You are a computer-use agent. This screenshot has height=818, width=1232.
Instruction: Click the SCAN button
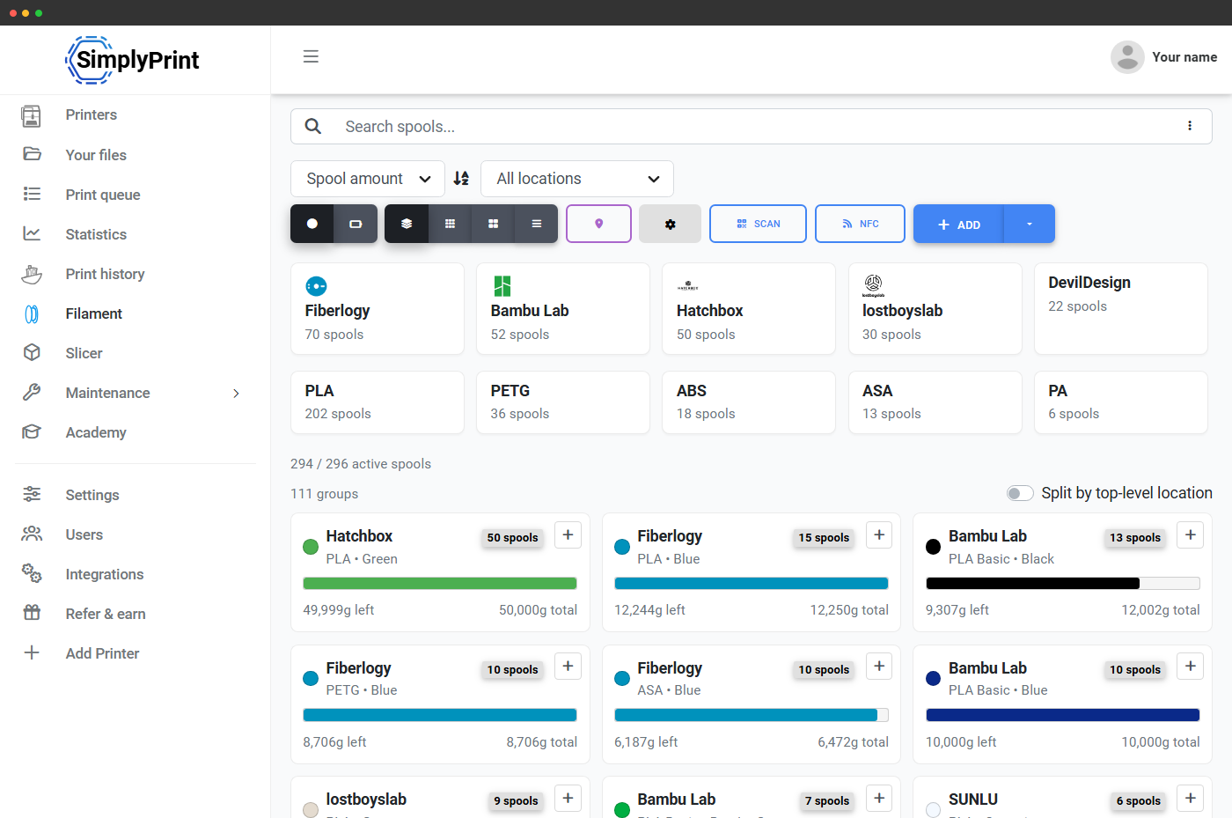coord(758,224)
